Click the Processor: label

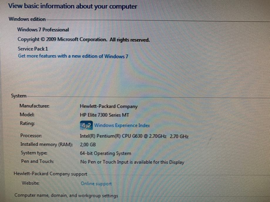[x=31, y=136]
